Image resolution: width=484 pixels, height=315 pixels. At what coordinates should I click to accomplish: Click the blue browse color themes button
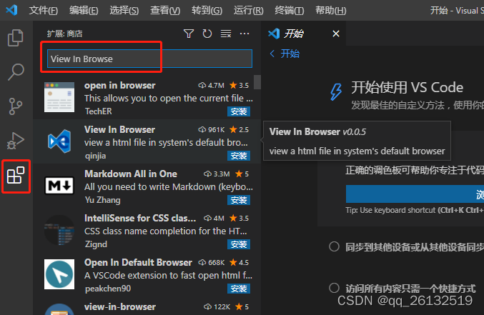(x=415, y=194)
